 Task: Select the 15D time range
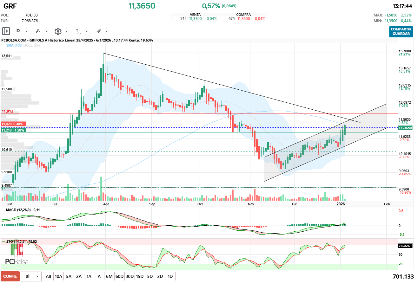point(140,276)
